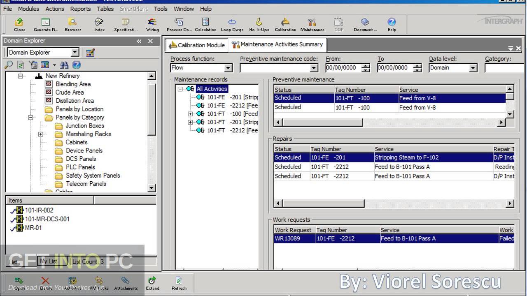Click the From date spinner arrows
Screen dimensions: 527x296
pyautogui.click(x=366, y=68)
